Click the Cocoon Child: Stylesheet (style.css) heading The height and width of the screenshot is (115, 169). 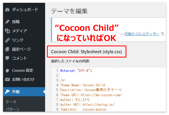click(87, 52)
